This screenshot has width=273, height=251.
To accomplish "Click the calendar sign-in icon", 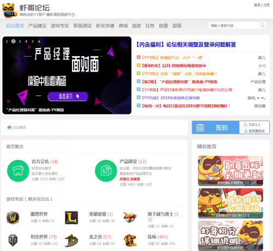I will point(200,127).
